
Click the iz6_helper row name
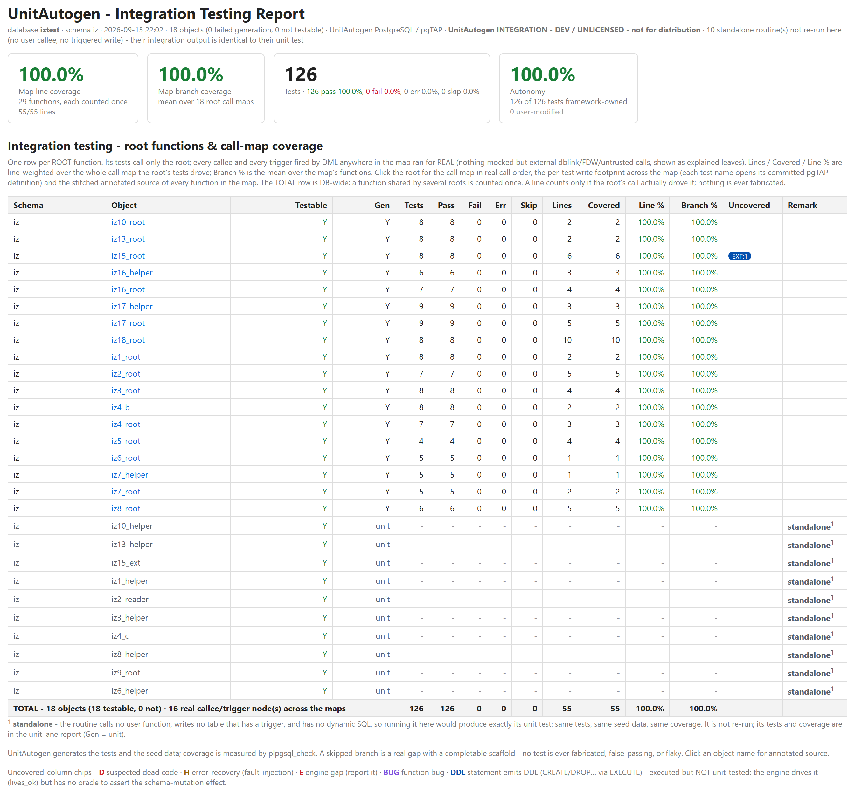[x=129, y=691]
